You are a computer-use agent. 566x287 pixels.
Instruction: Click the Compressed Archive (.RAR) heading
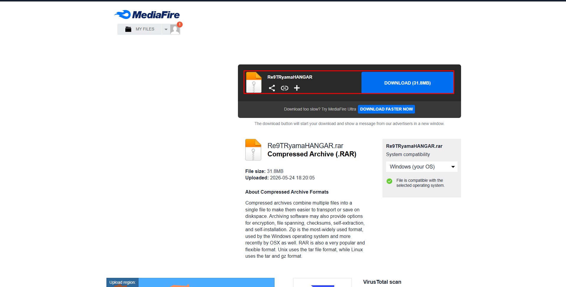pos(312,154)
